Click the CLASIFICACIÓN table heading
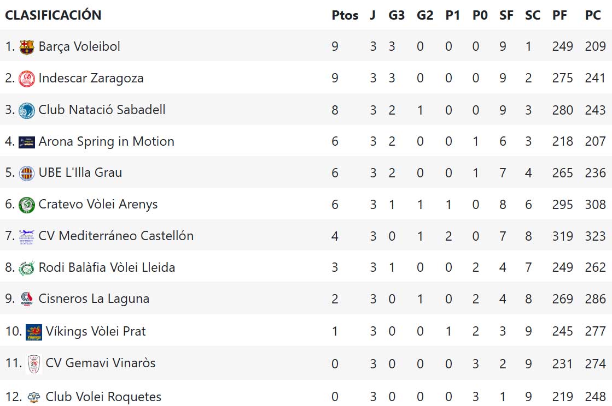Viewport: 612px width, 406px height. tap(53, 15)
